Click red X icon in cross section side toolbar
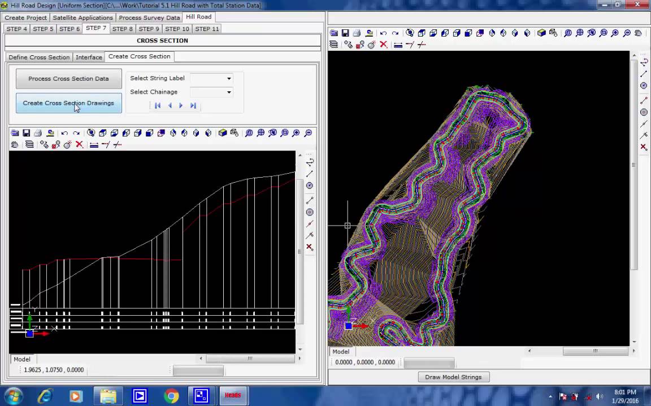 coord(310,248)
